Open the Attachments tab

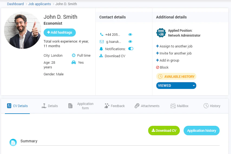click(x=147, y=106)
